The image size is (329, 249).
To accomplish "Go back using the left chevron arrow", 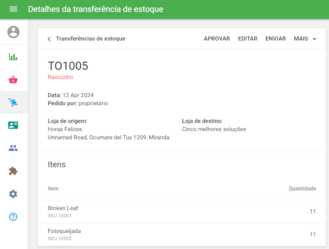I will point(49,39).
